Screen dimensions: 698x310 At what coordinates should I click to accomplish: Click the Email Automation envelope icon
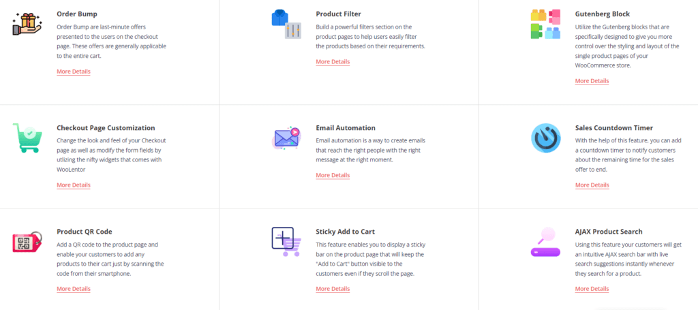click(286, 138)
